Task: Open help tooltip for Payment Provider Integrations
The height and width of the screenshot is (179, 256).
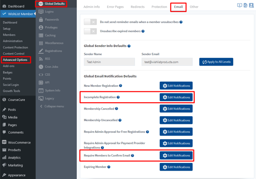Action: tap(102, 148)
